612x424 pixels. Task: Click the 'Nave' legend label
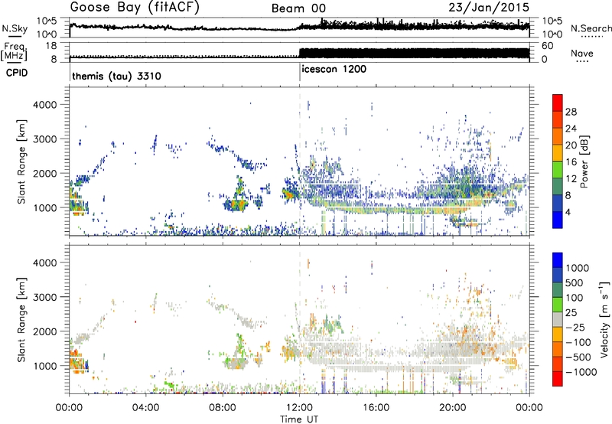(582, 53)
